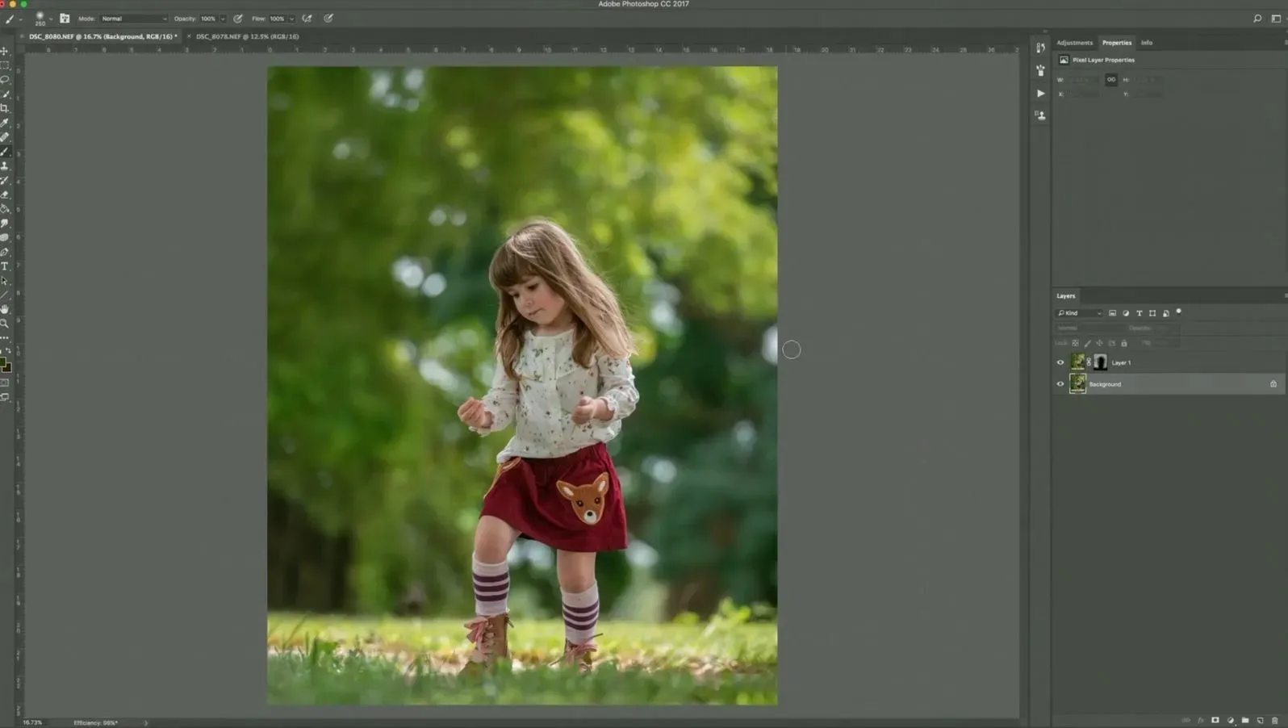Select the Layer 1 mask thumbnail

pyautogui.click(x=1100, y=362)
